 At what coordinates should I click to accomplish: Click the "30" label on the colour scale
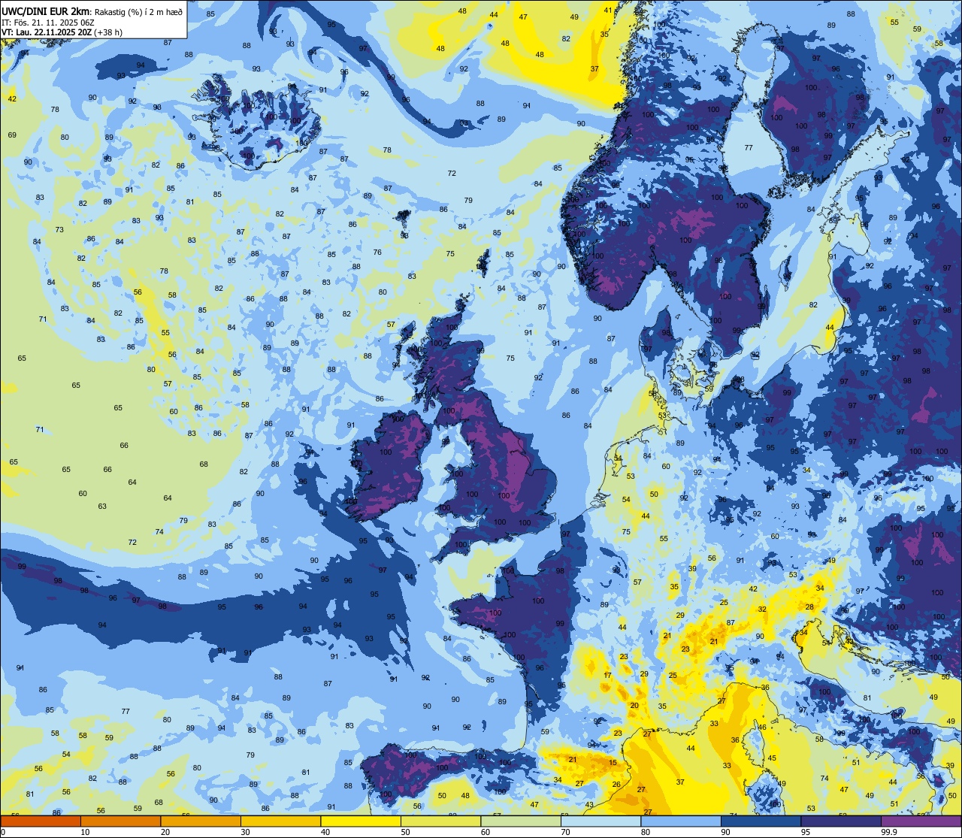coord(245,832)
